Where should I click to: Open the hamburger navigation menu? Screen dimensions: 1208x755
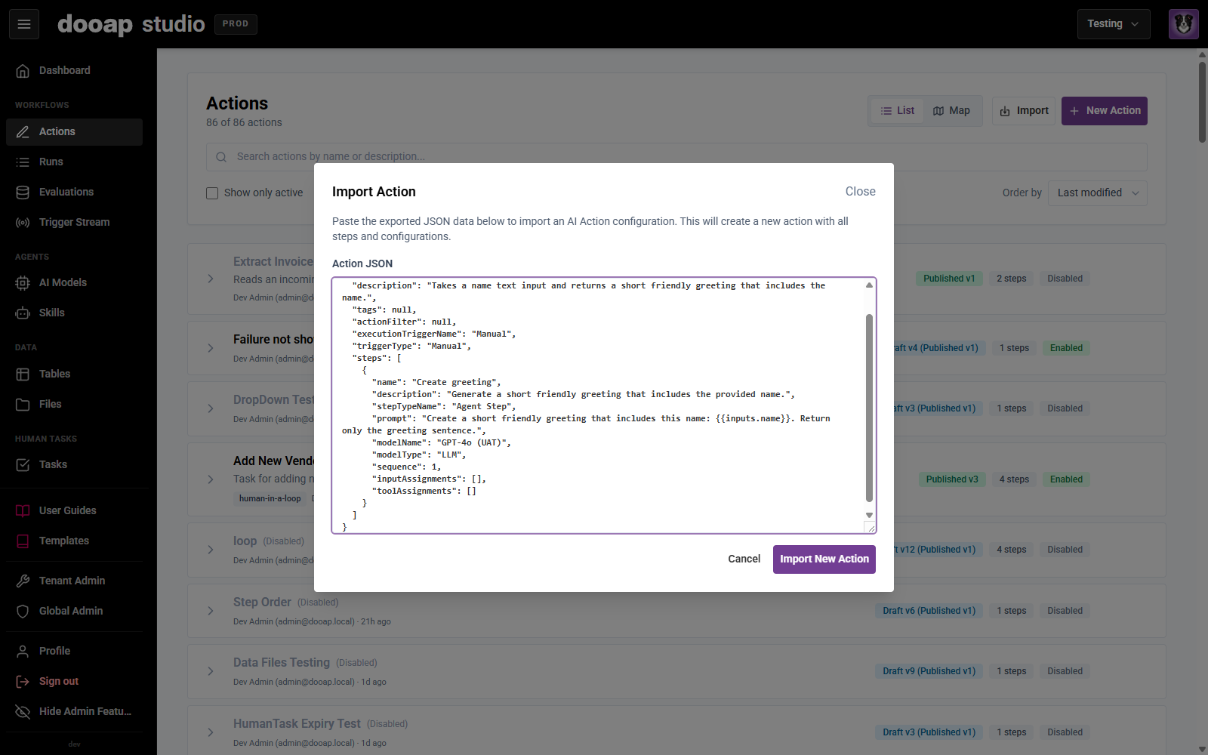(x=24, y=24)
